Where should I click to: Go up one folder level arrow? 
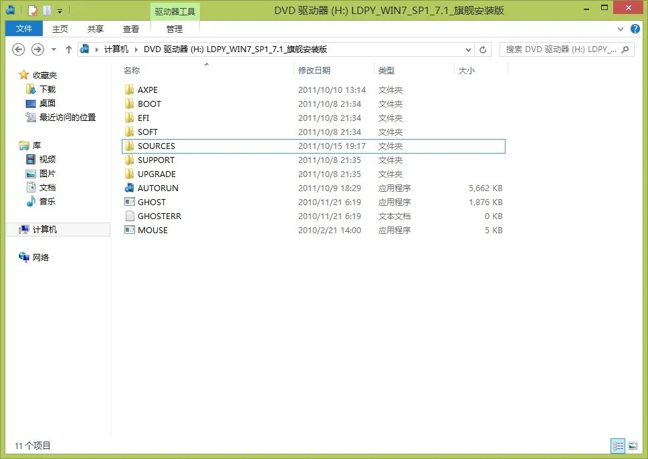point(68,49)
